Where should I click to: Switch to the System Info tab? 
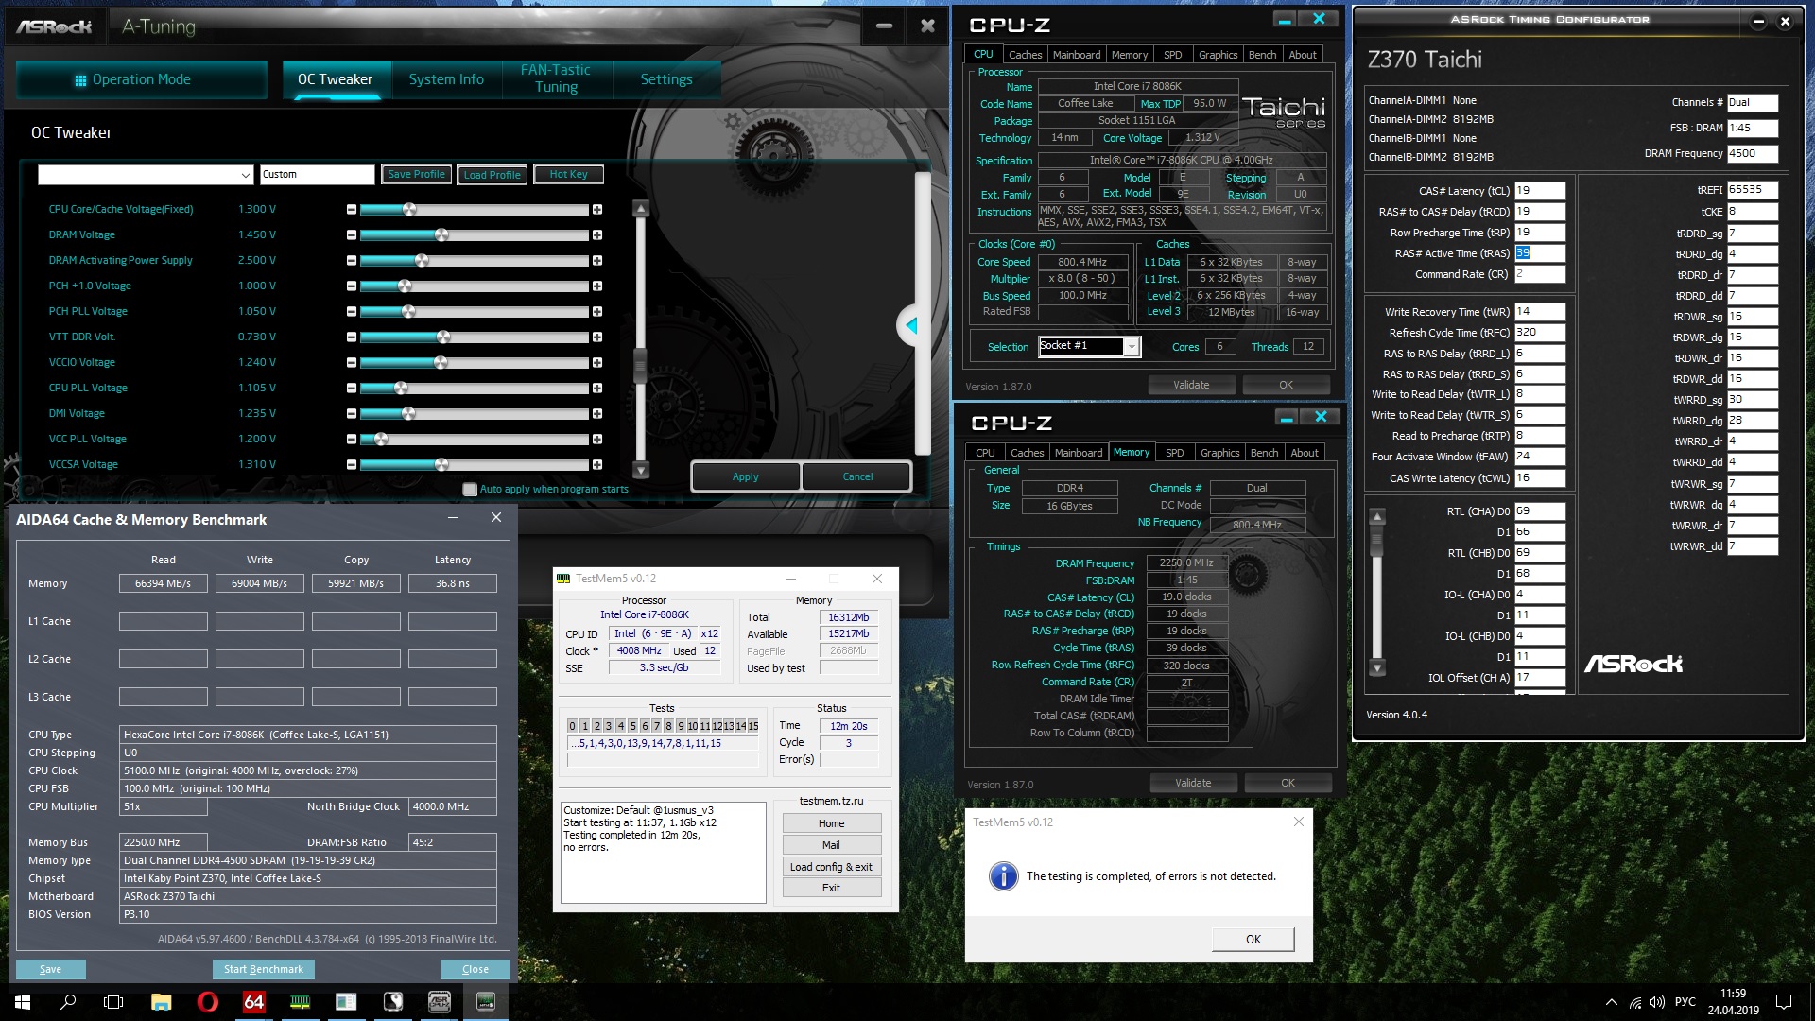(x=446, y=79)
